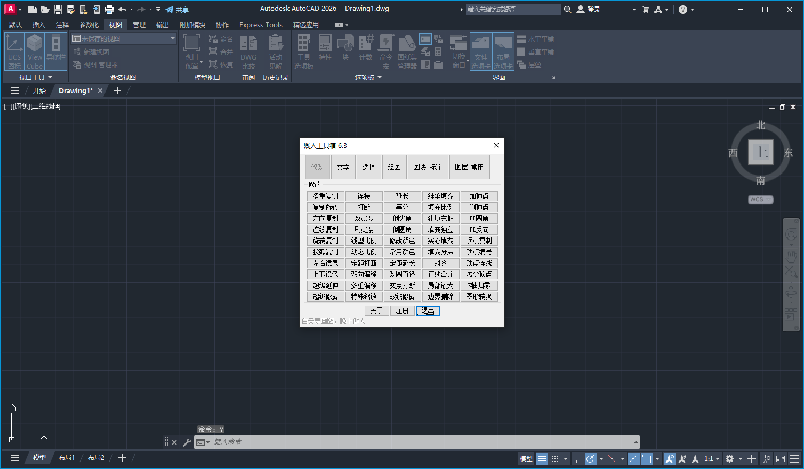Click the Plot printer icon
The height and width of the screenshot is (469, 804).
pos(109,10)
